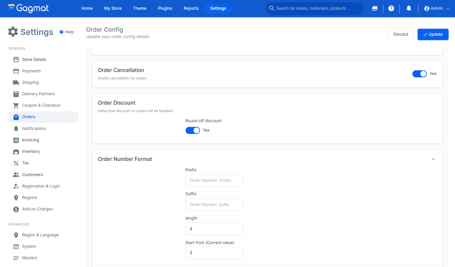This screenshot has width=455, height=267.
Task: Open the My Store menu
Action: (113, 8)
